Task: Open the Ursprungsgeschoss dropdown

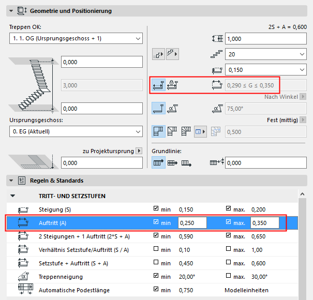Action: [76, 132]
